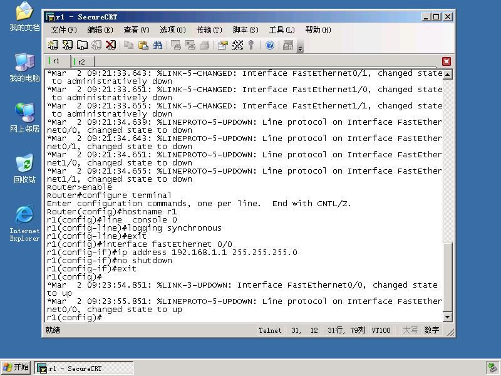
Task: Click the 'interface fastEthernet 0/0' line
Action: point(139,244)
